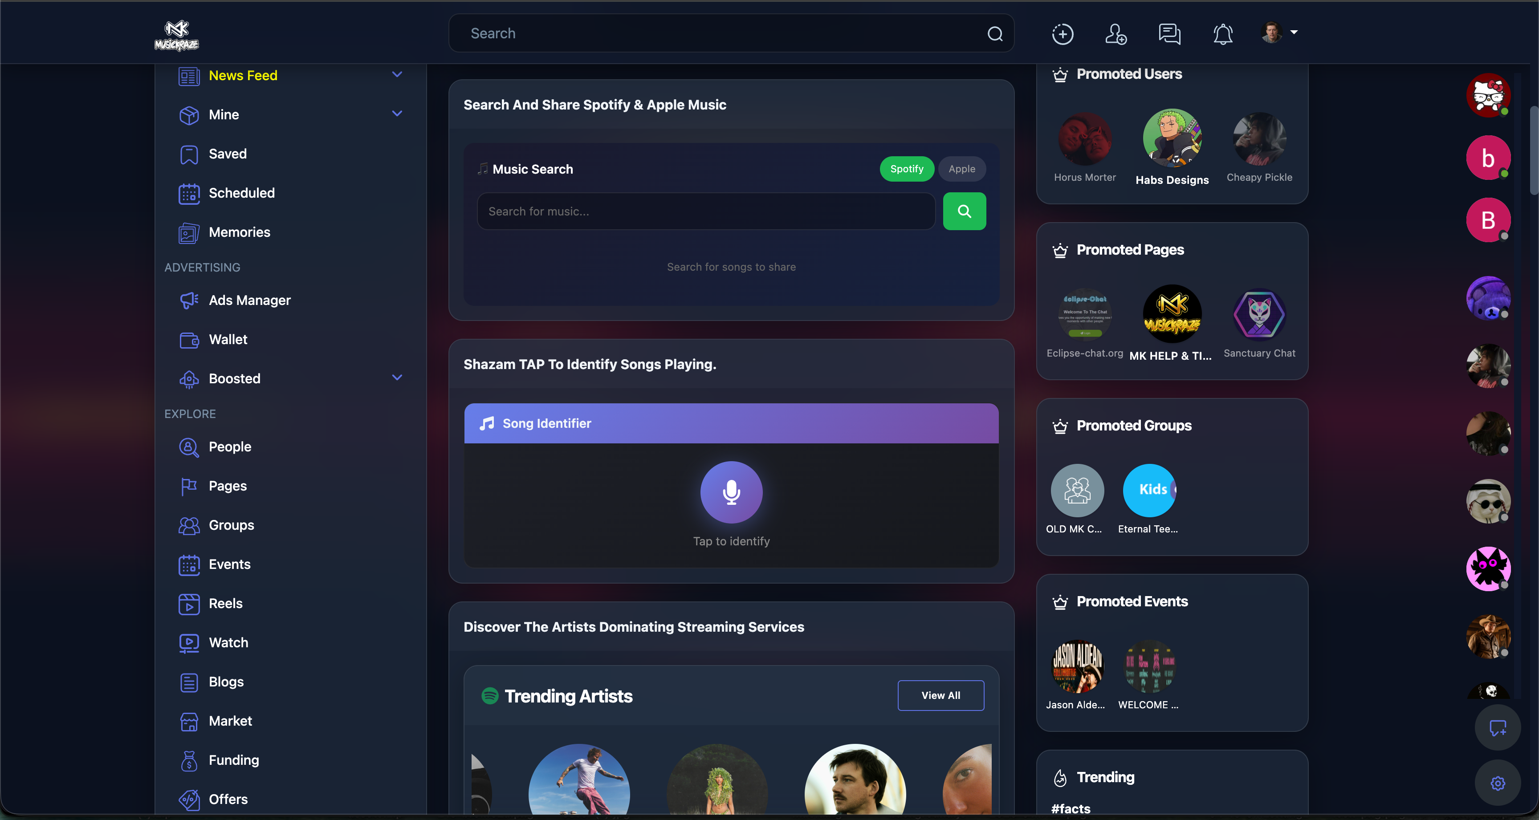Click the Musickraze logo
1539x820 pixels.
(x=176, y=35)
